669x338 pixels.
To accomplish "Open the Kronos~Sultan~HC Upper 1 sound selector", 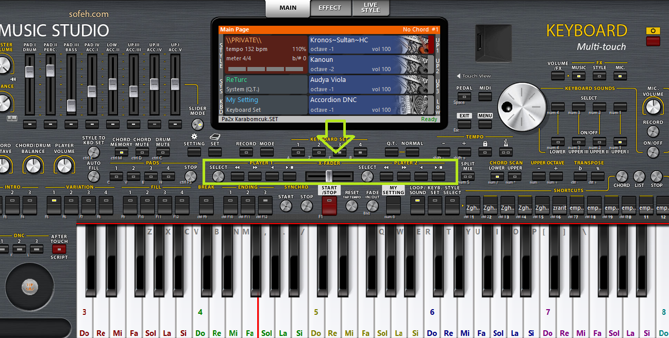I will pos(369,45).
